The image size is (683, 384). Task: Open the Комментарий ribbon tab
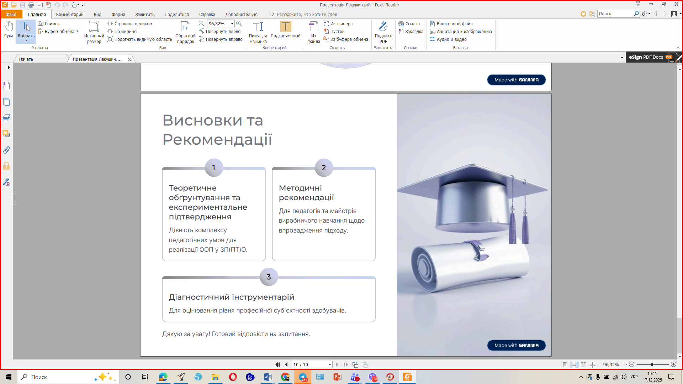pyautogui.click(x=70, y=14)
